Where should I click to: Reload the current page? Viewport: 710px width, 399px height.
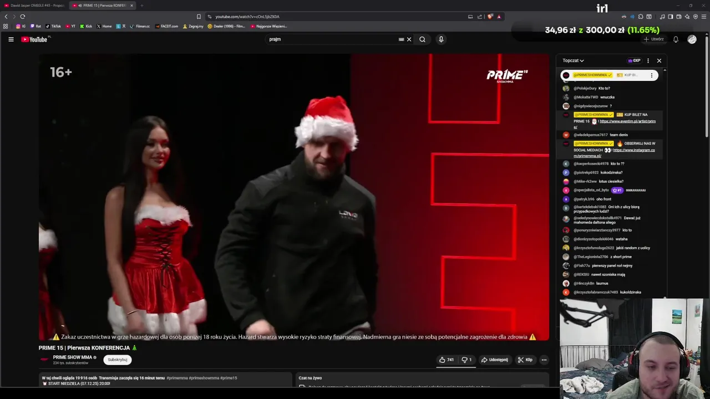tap(23, 17)
